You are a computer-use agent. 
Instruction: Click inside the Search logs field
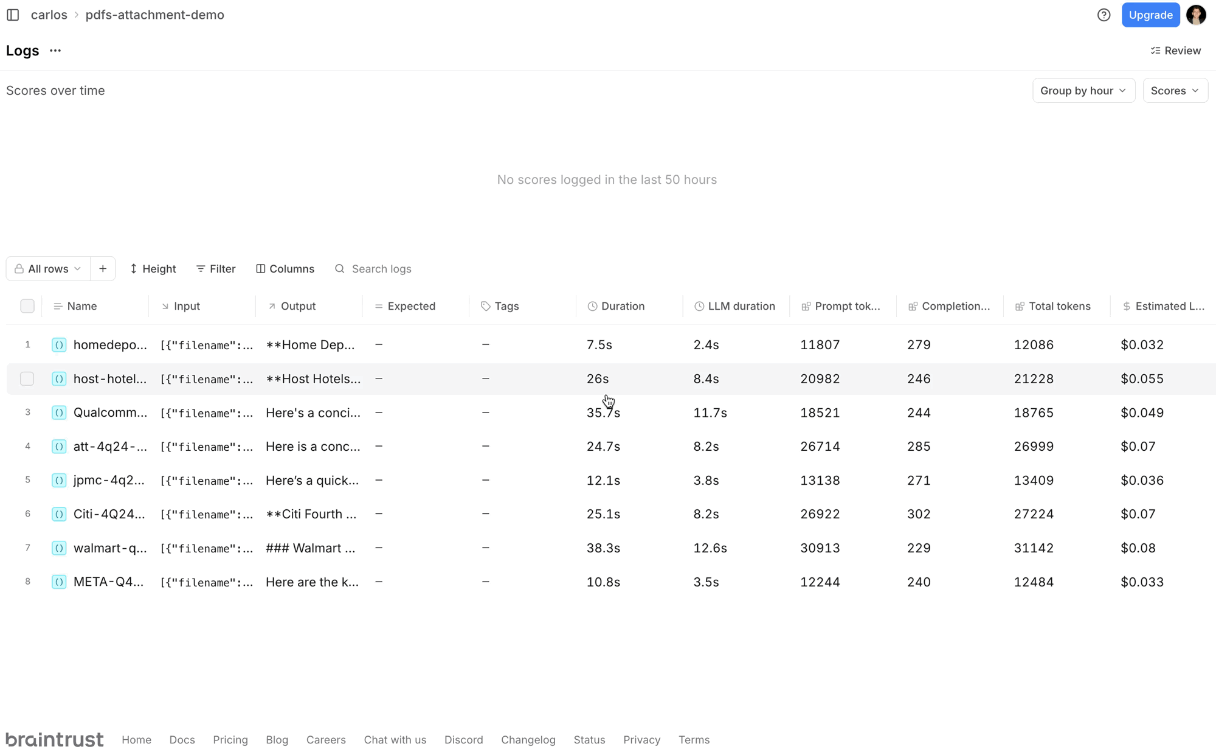(x=382, y=268)
